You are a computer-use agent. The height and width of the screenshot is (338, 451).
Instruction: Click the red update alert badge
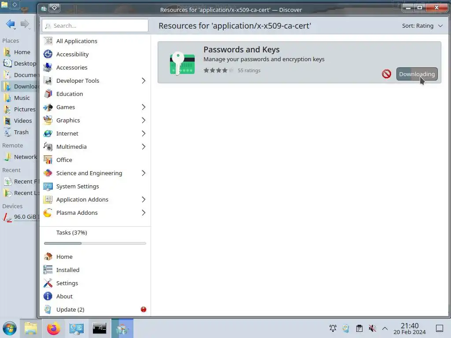click(144, 309)
